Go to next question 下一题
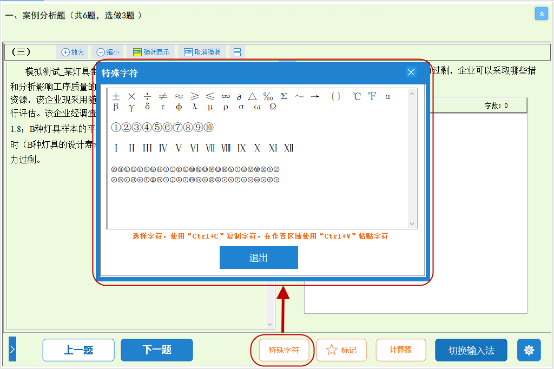The image size is (554, 369). click(157, 350)
